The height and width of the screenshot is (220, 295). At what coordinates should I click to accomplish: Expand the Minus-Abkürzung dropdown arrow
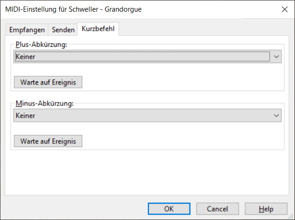click(276, 115)
